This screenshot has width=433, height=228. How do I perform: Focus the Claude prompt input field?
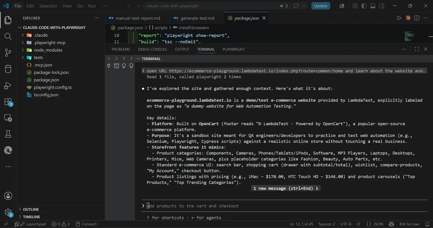284,206
